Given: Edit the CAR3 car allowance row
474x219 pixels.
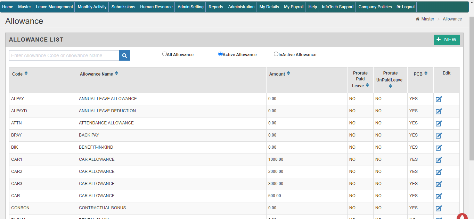Looking at the screenshot, I should pos(439,184).
